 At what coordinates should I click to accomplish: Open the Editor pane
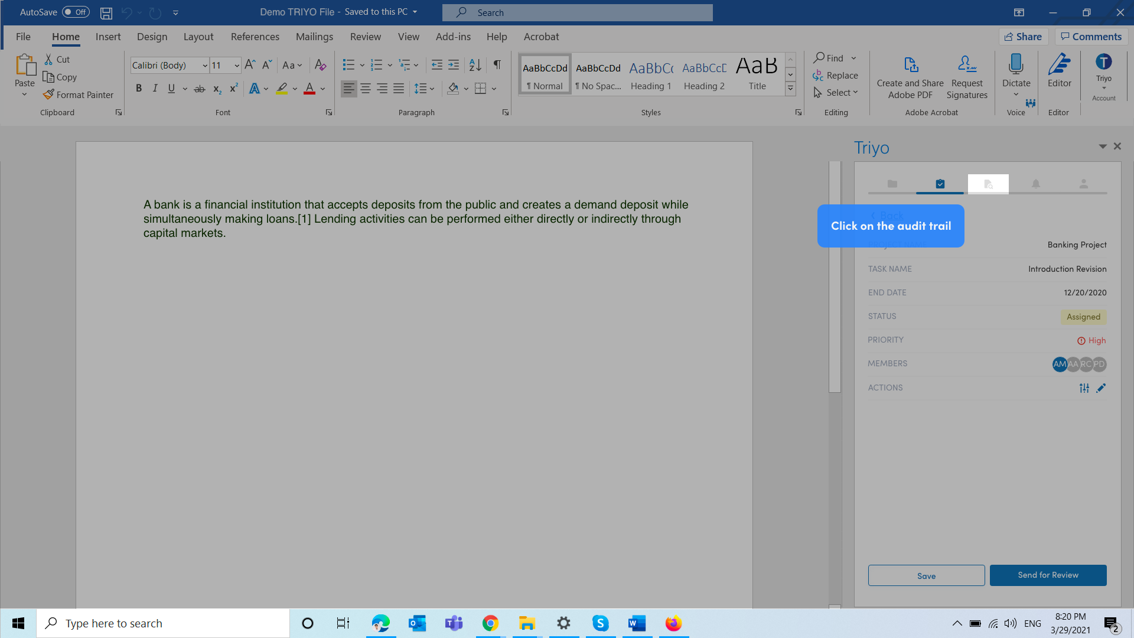tap(1059, 71)
